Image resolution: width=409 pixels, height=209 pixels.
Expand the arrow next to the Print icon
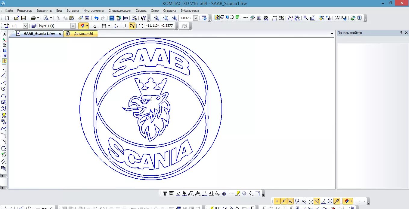click(38, 18)
